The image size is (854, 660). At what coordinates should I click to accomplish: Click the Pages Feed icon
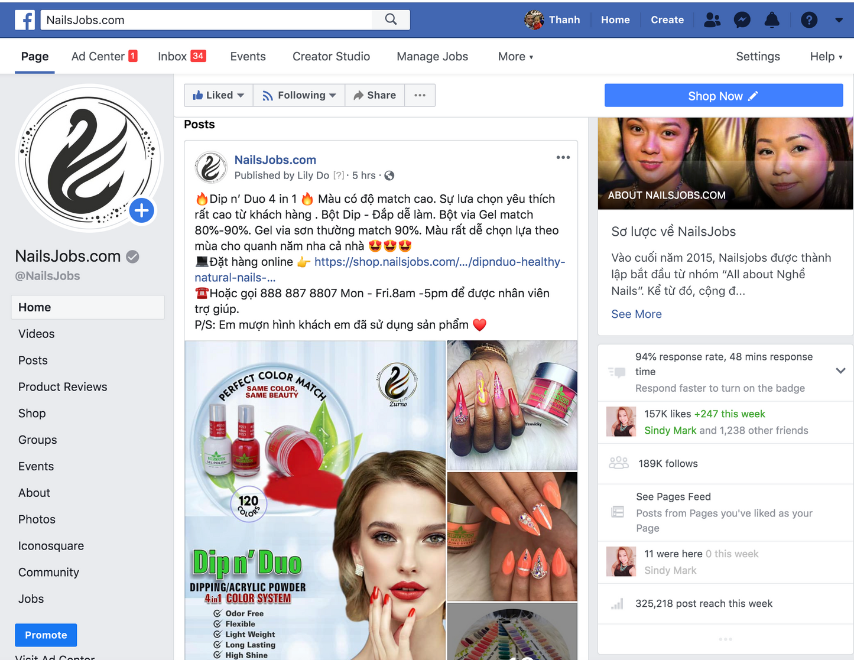click(618, 512)
